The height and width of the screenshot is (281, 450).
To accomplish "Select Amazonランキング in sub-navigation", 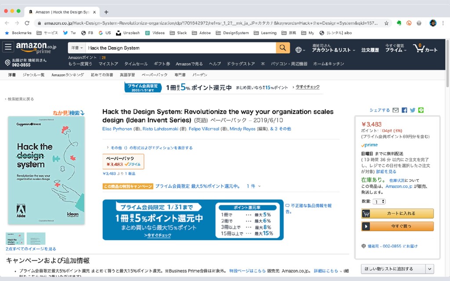I will coord(68,75).
